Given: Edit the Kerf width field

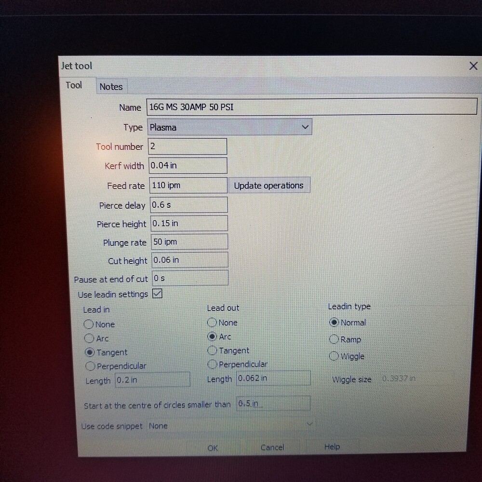Looking at the screenshot, I should [187, 165].
